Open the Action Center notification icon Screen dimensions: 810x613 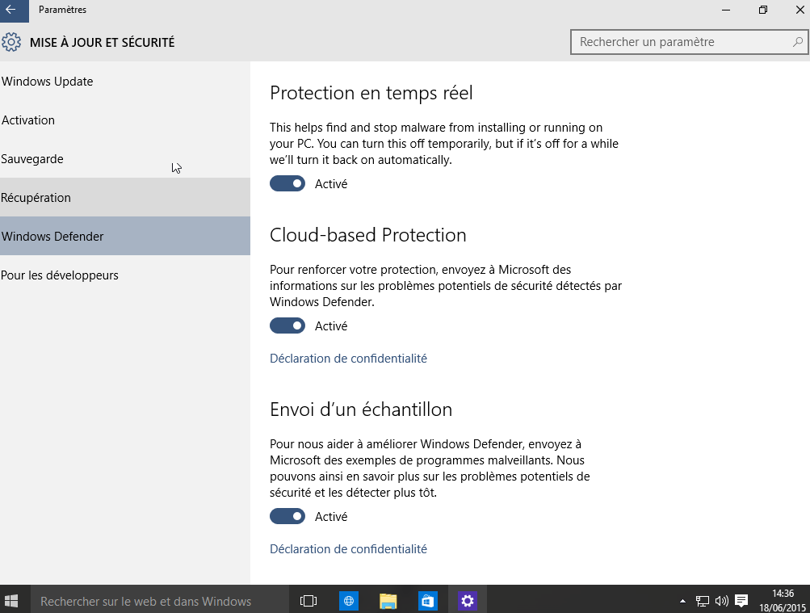(741, 601)
